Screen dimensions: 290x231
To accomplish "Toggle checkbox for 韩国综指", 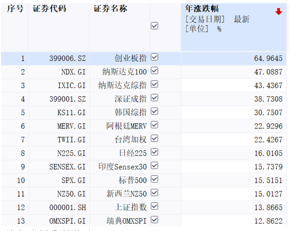I will click(154, 111).
